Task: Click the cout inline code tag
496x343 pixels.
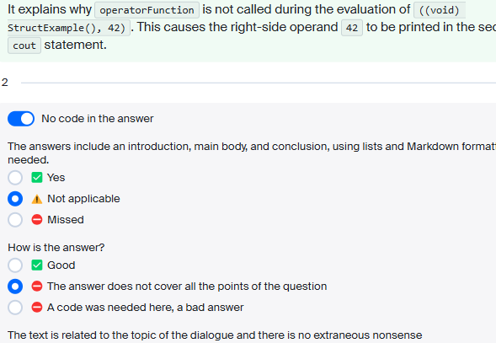Action: [x=24, y=46]
